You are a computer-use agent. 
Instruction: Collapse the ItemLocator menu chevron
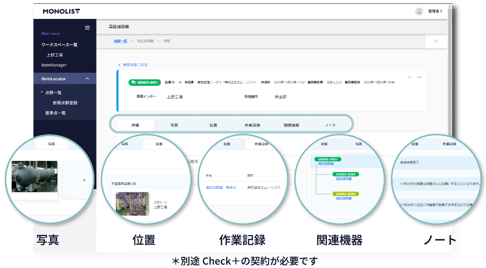[87, 79]
